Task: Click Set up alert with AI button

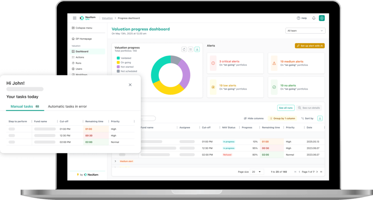Action: click(310, 46)
